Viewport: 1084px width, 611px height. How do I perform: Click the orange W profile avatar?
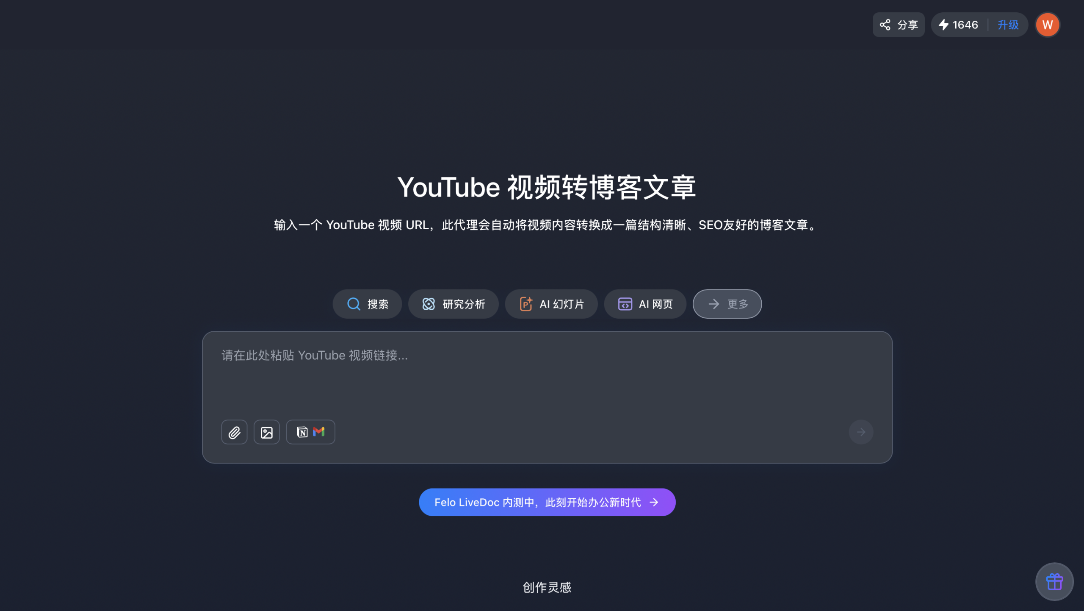[1047, 25]
